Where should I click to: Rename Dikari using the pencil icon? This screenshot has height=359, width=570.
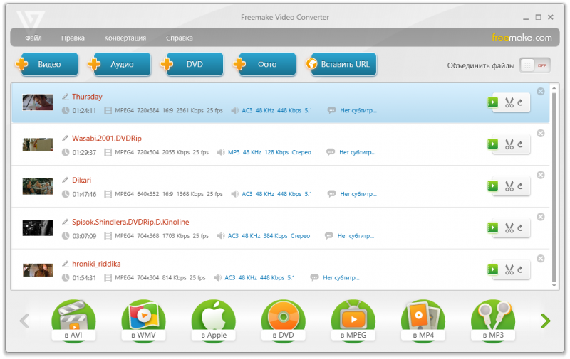click(x=65, y=180)
